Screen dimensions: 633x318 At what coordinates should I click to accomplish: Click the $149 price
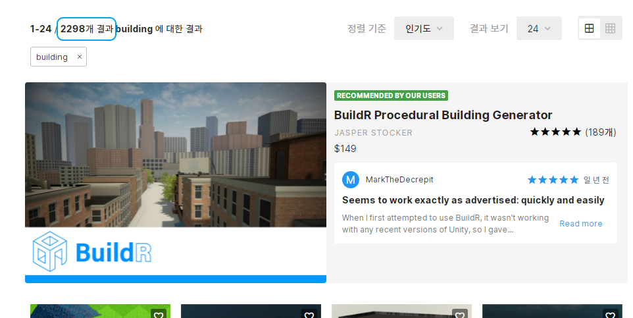click(x=345, y=149)
